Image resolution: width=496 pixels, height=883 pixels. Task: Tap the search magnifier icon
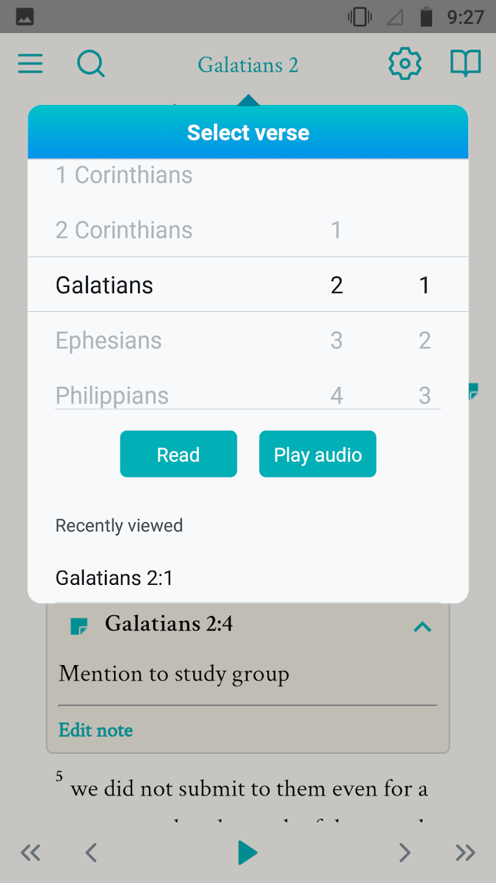click(x=91, y=64)
